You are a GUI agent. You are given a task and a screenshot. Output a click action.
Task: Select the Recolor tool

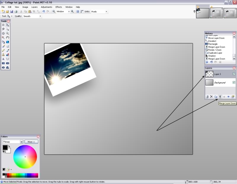(x=8, y=55)
